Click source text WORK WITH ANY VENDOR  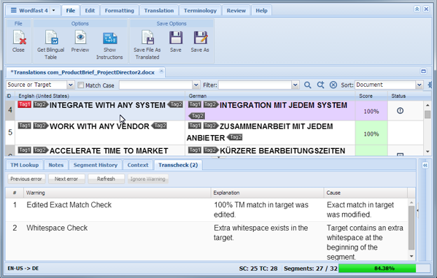pos(99,126)
